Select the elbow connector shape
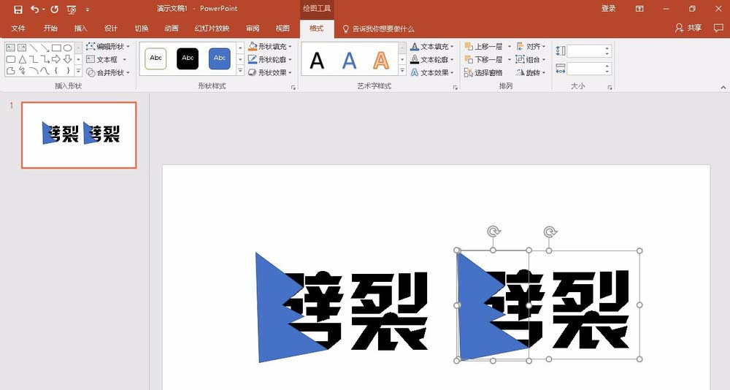 point(34,59)
